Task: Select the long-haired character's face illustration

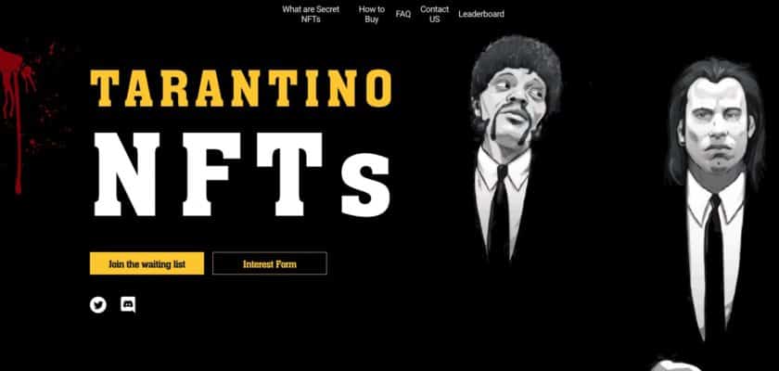Action: tap(715, 129)
